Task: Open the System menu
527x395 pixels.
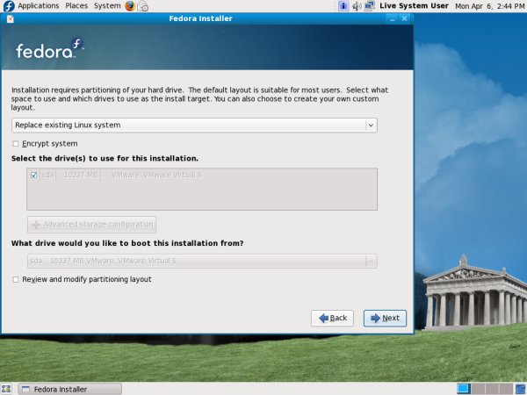Action: coord(107,6)
